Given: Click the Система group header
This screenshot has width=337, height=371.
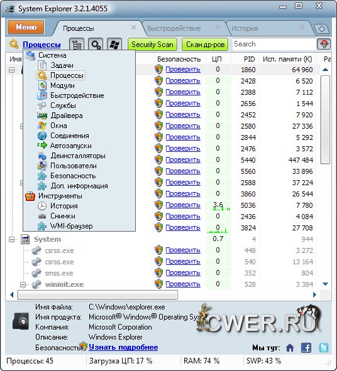Looking at the screenshot, I should coord(52,55).
